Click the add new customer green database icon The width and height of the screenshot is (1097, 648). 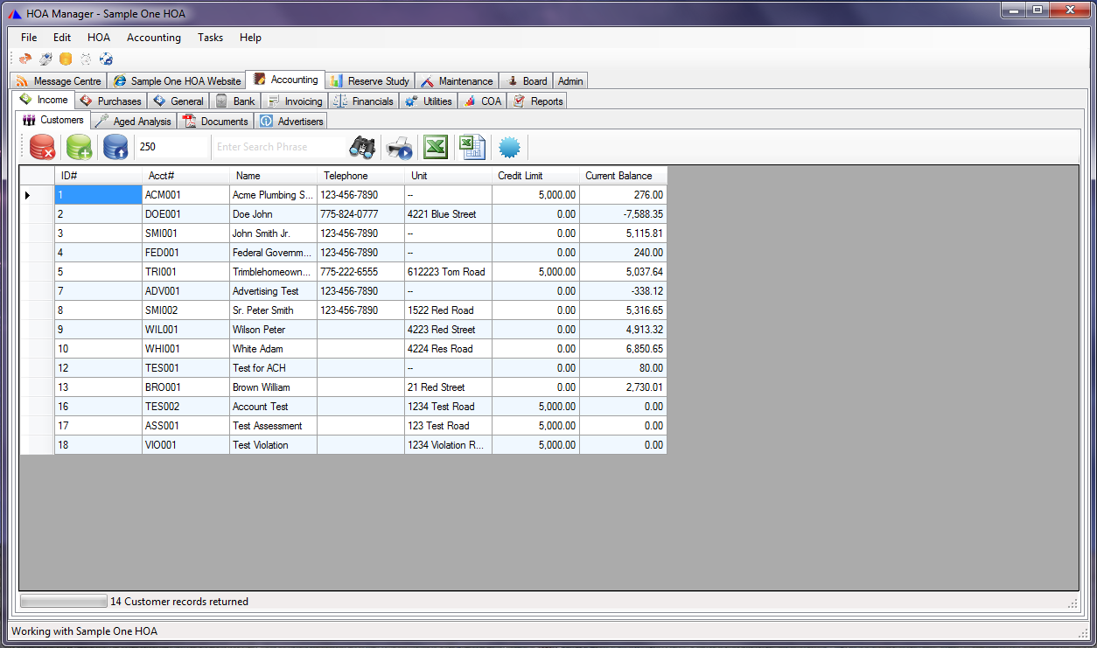tap(79, 147)
